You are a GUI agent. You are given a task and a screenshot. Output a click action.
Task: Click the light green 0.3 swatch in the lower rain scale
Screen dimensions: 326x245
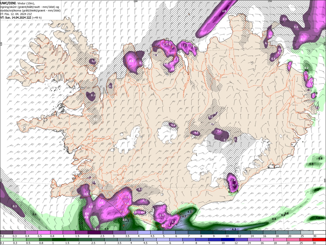click(x=20, y=240)
